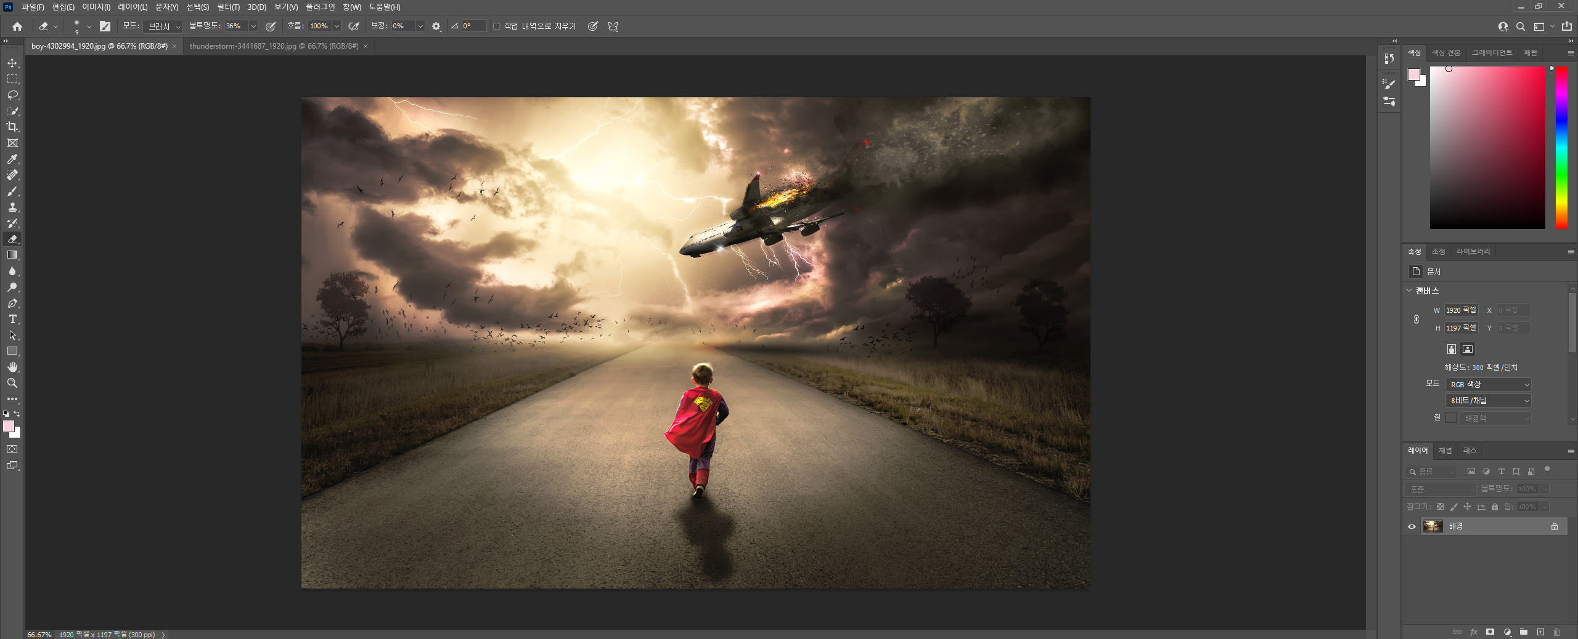Screen dimensions: 1578x639
Task: Select the Brush tool in toolbox
Action: 12,191
